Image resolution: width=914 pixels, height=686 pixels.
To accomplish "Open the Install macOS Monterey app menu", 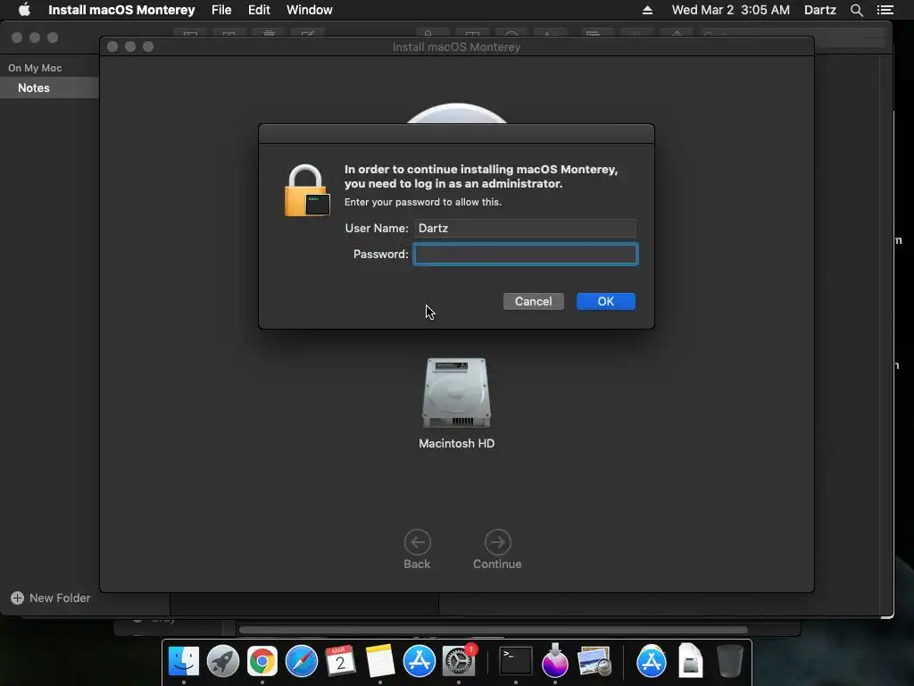I will (121, 10).
